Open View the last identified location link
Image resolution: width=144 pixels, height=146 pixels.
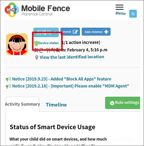pyautogui.click(x=72, y=57)
